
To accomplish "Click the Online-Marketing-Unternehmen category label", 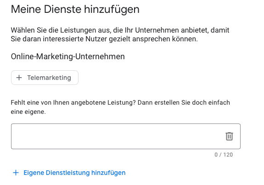I will point(67,56).
